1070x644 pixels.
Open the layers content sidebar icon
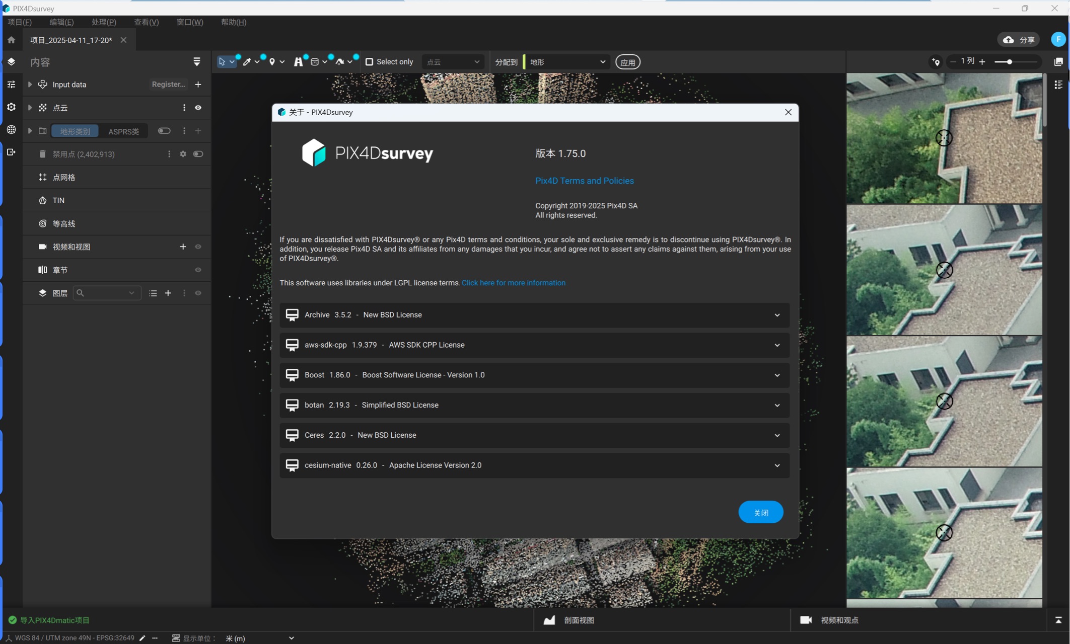(x=11, y=61)
